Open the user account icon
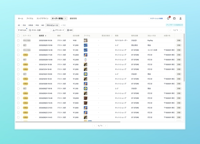The height and width of the screenshot is (144, 200). click(180, 18)
